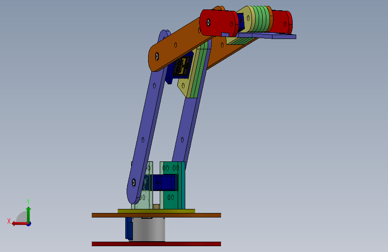Select the red right wrist end cap
The image size is (388, 252).
282,22
